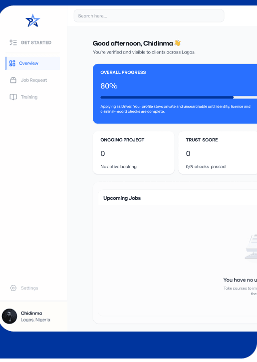Click the verified and visible subtitle text

(x=144, y=52)
